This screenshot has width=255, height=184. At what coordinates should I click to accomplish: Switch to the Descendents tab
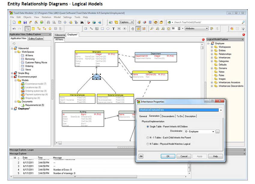168,116
